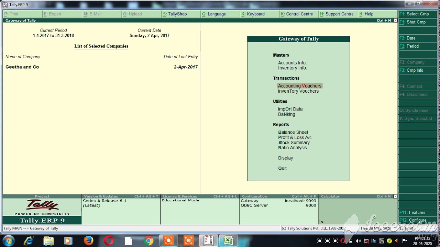Open Ratio Analysis report

tap(292, 148)
